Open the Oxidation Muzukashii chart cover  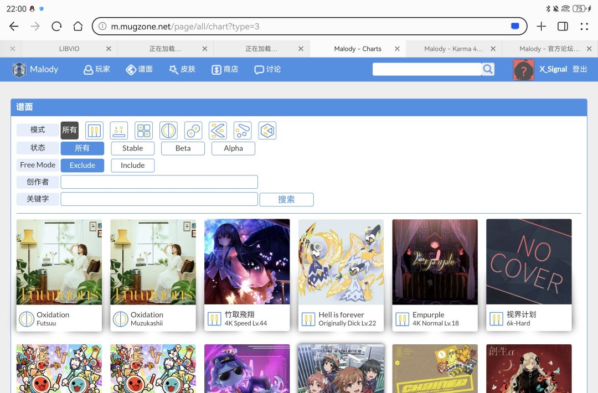pos(153,262)
